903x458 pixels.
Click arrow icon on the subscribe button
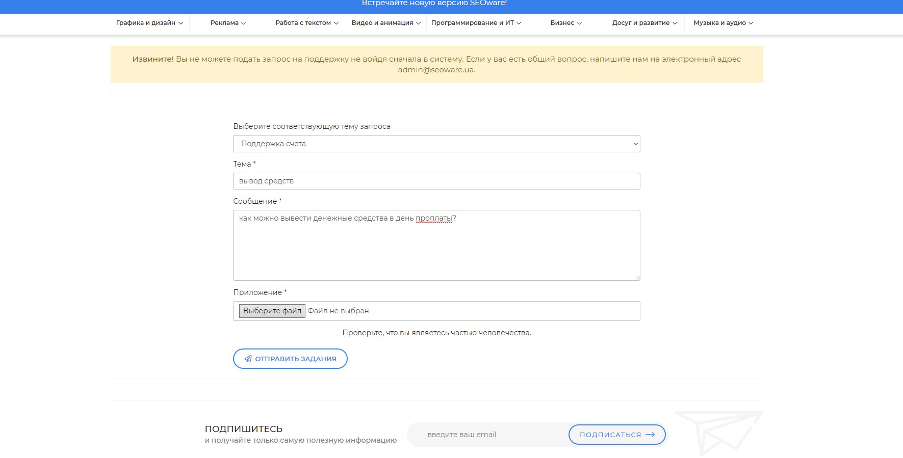(650, 435)
